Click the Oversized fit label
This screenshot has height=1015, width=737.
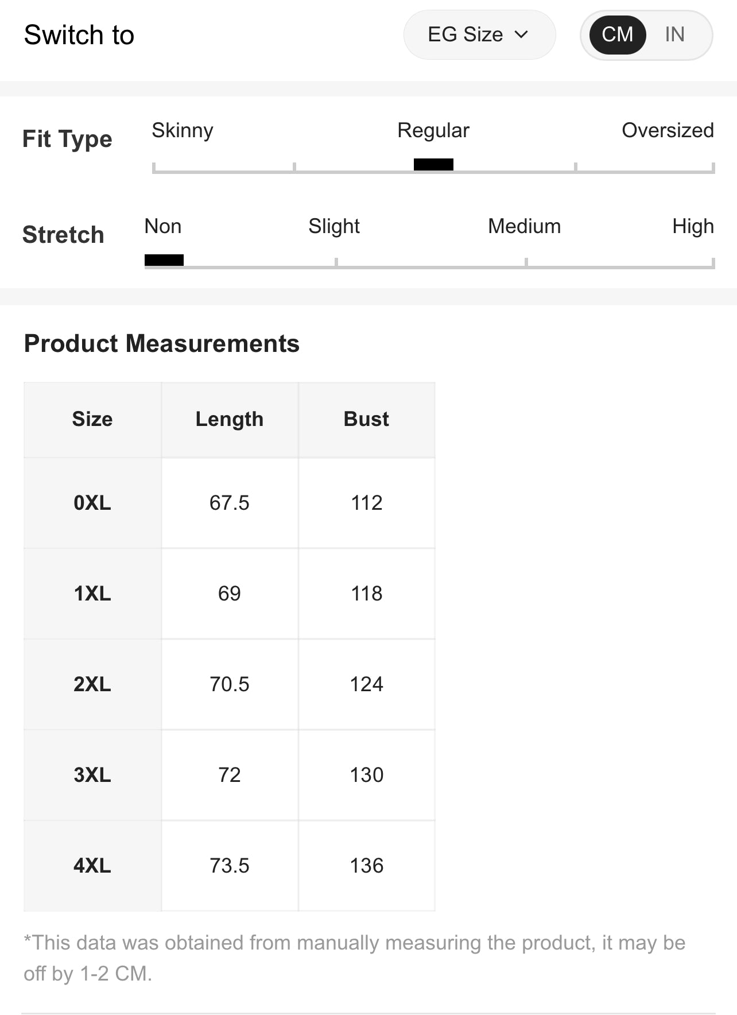[668, 131]
